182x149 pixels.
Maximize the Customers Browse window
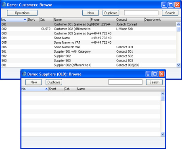pyautogui.click(x=171, y=5)
